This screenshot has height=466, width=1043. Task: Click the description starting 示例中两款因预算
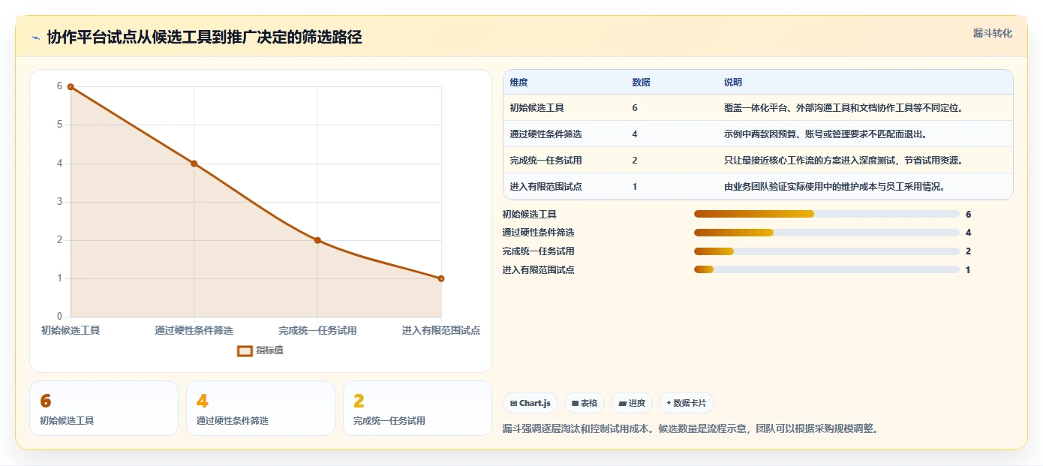click(825, 134)
